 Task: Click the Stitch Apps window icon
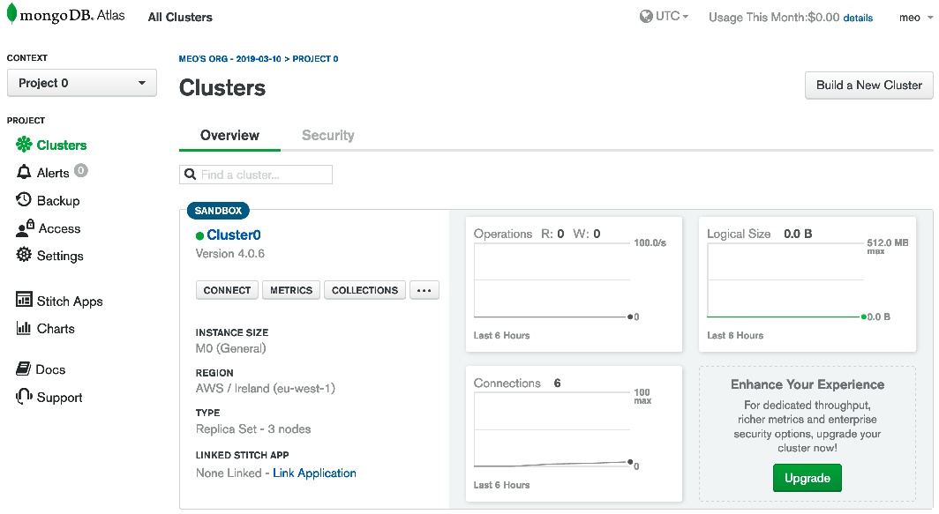point(24,299)
